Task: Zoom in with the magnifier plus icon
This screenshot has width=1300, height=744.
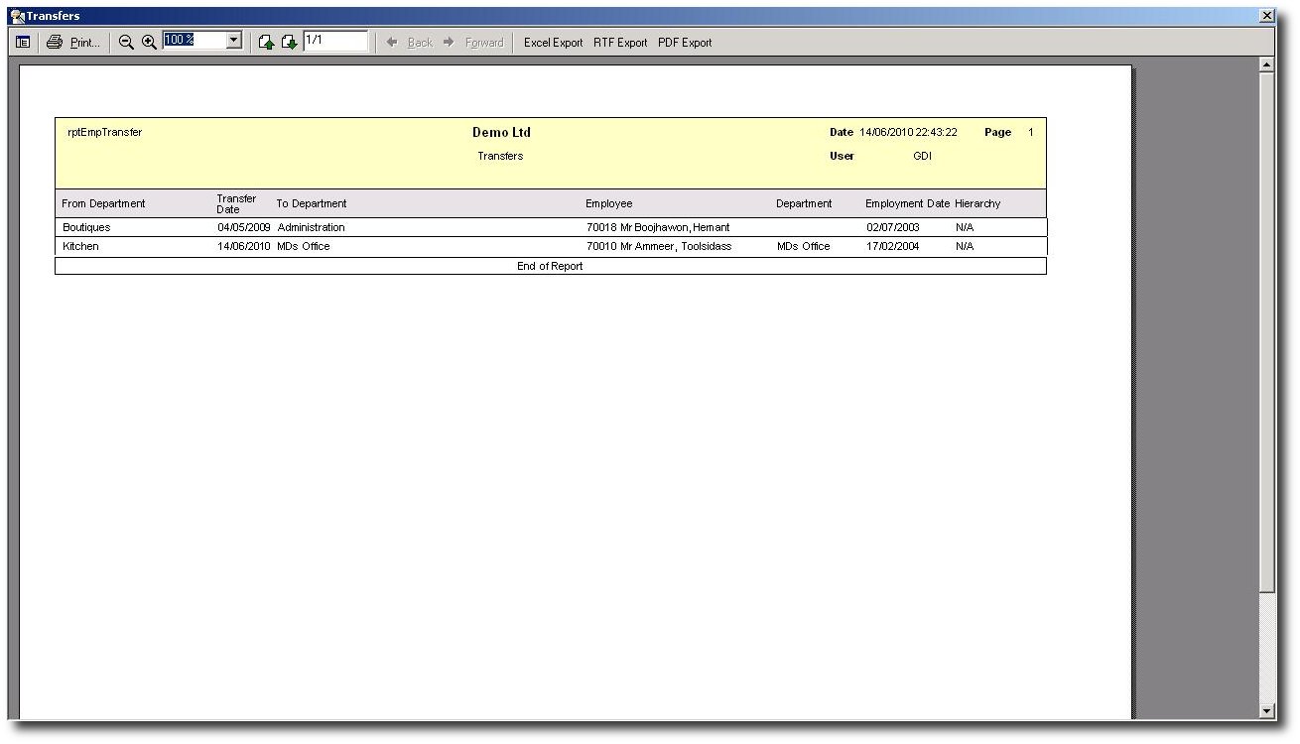Action: (149, 42)
